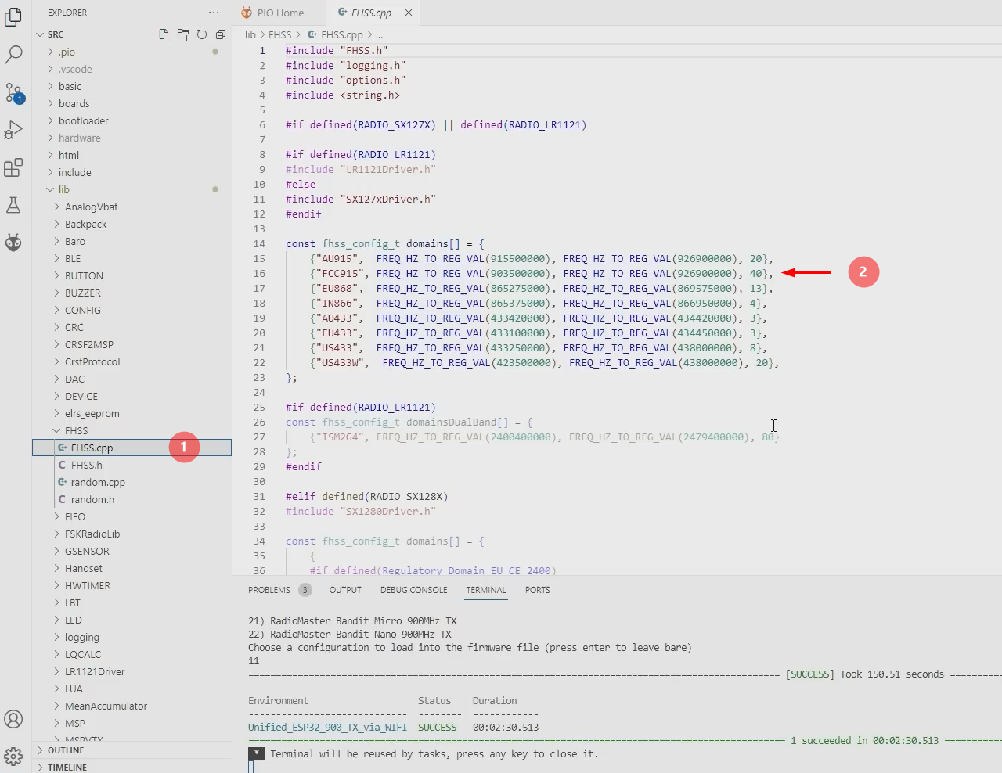Click Refresh Explorer icon

(x=202, y=34)
